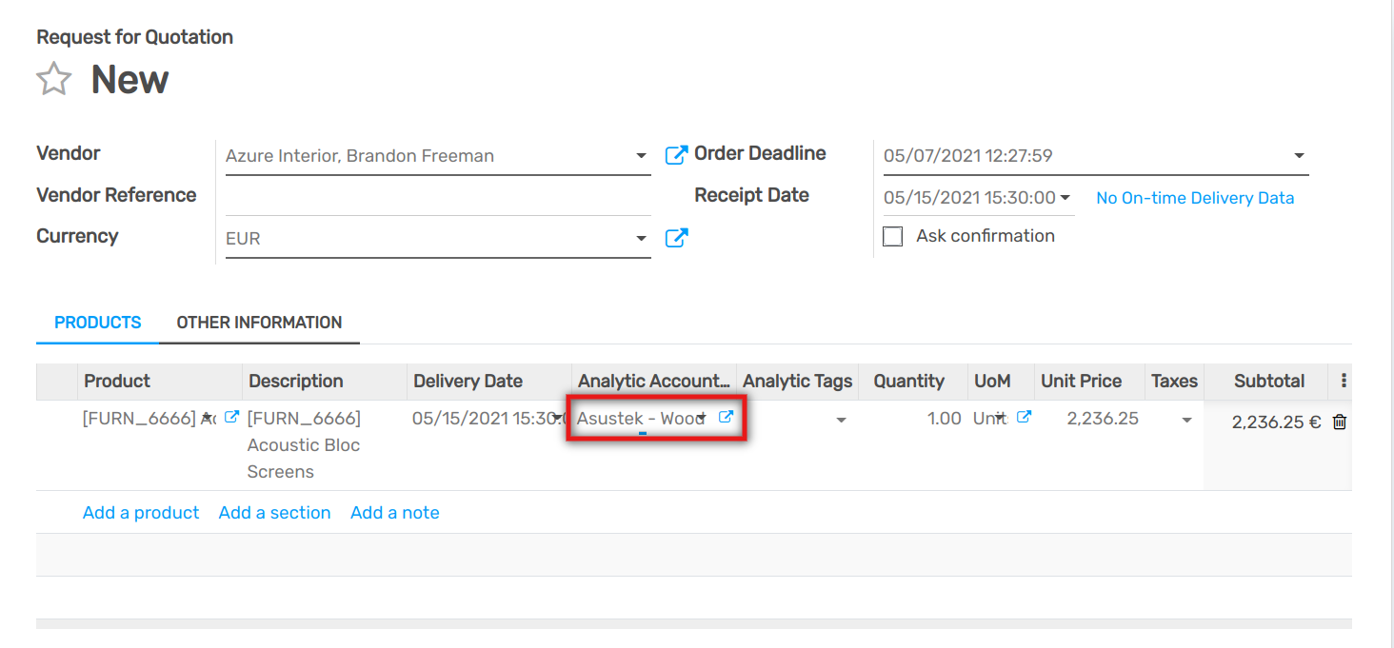
Task: Expand the Vendor dropdown
Action: [x=641, y=156]
